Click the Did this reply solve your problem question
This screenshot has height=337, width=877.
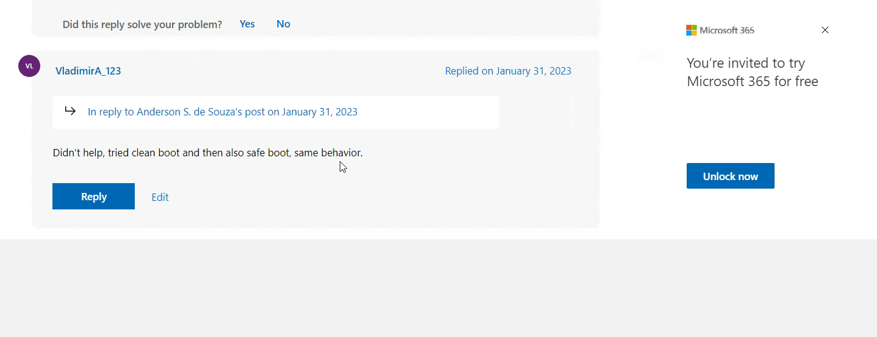[142, 24]
